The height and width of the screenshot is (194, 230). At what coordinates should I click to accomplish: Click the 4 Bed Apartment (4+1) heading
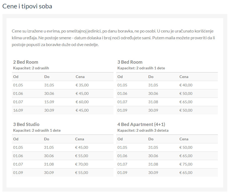[x=141, y=124]
